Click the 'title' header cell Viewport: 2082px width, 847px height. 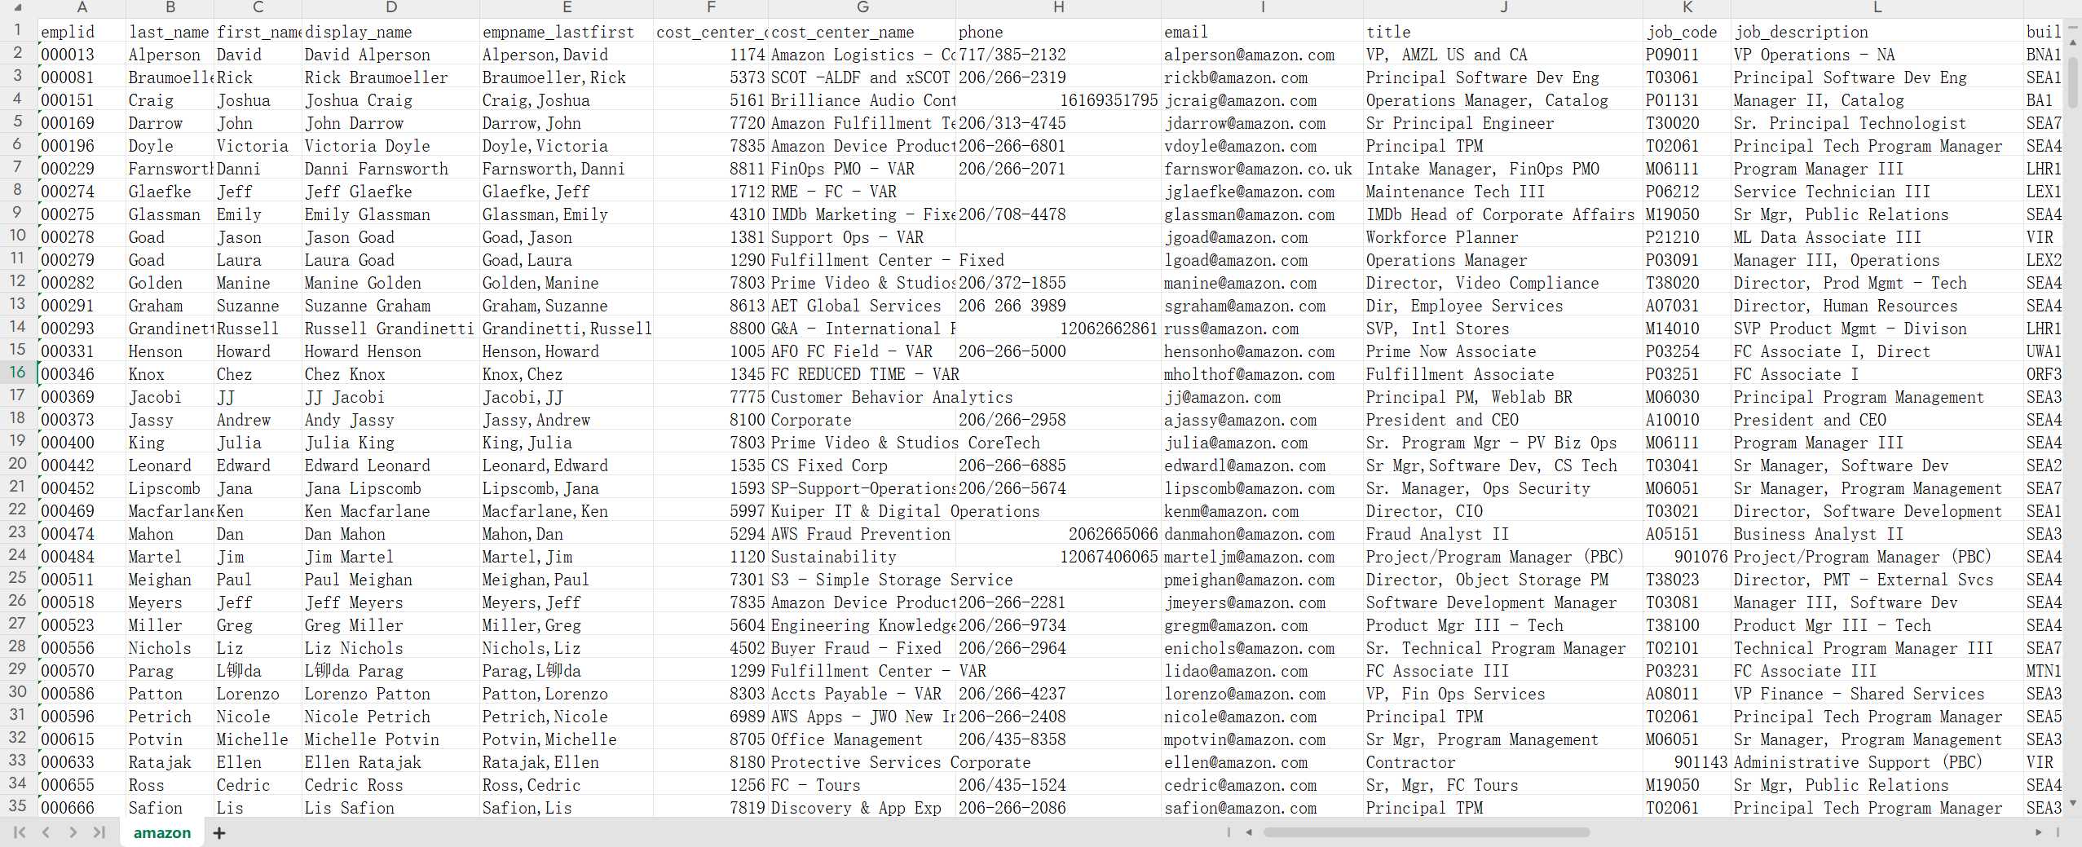(1503, 32)
